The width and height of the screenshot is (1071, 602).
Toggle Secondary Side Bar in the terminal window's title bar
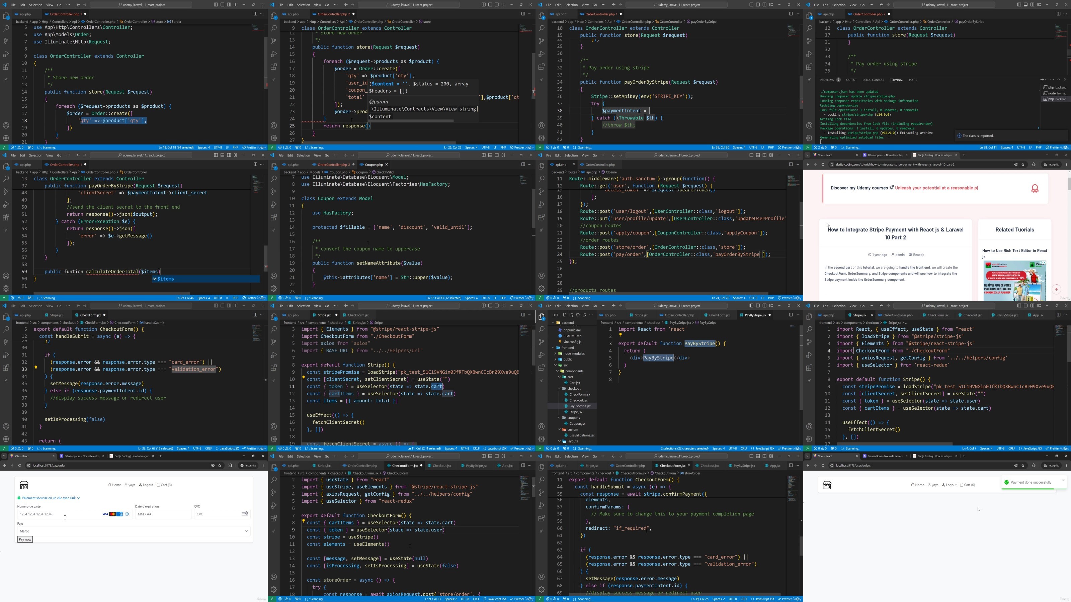coord(1032,5)
